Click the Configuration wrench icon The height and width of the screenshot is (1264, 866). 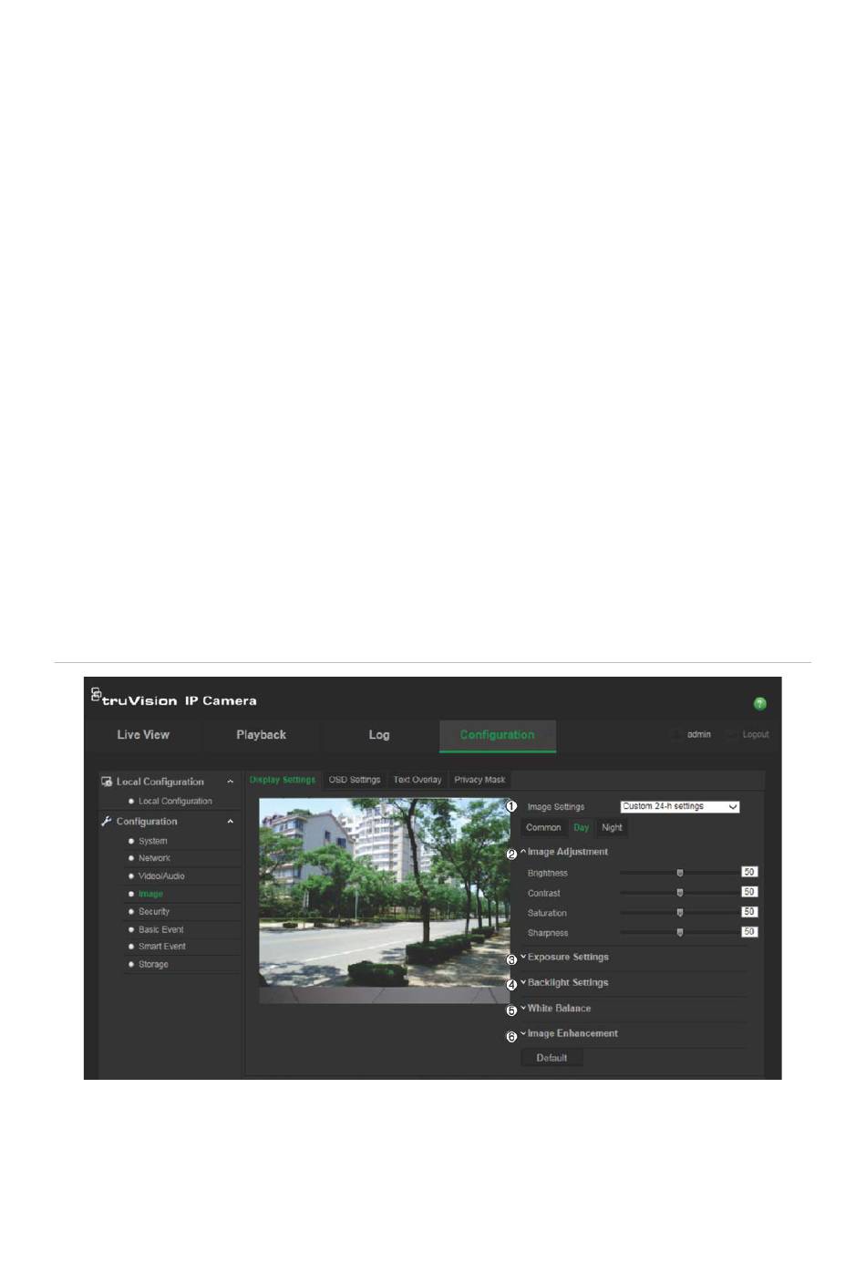107,821
